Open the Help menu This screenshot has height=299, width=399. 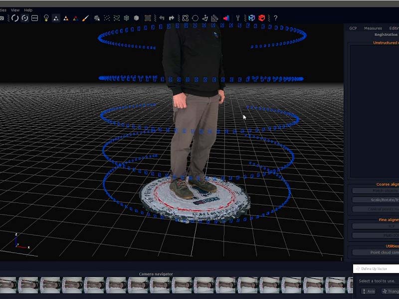click(28, 10)
